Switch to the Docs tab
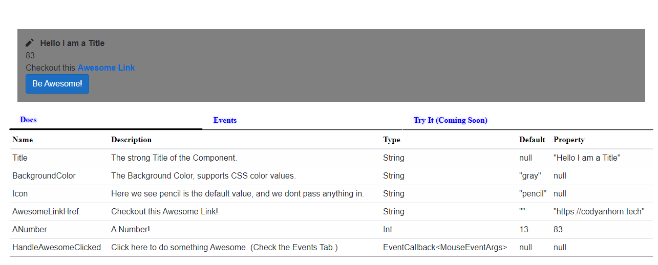The height and width of the screenshot is (265, 658). [x=28, y=120]
